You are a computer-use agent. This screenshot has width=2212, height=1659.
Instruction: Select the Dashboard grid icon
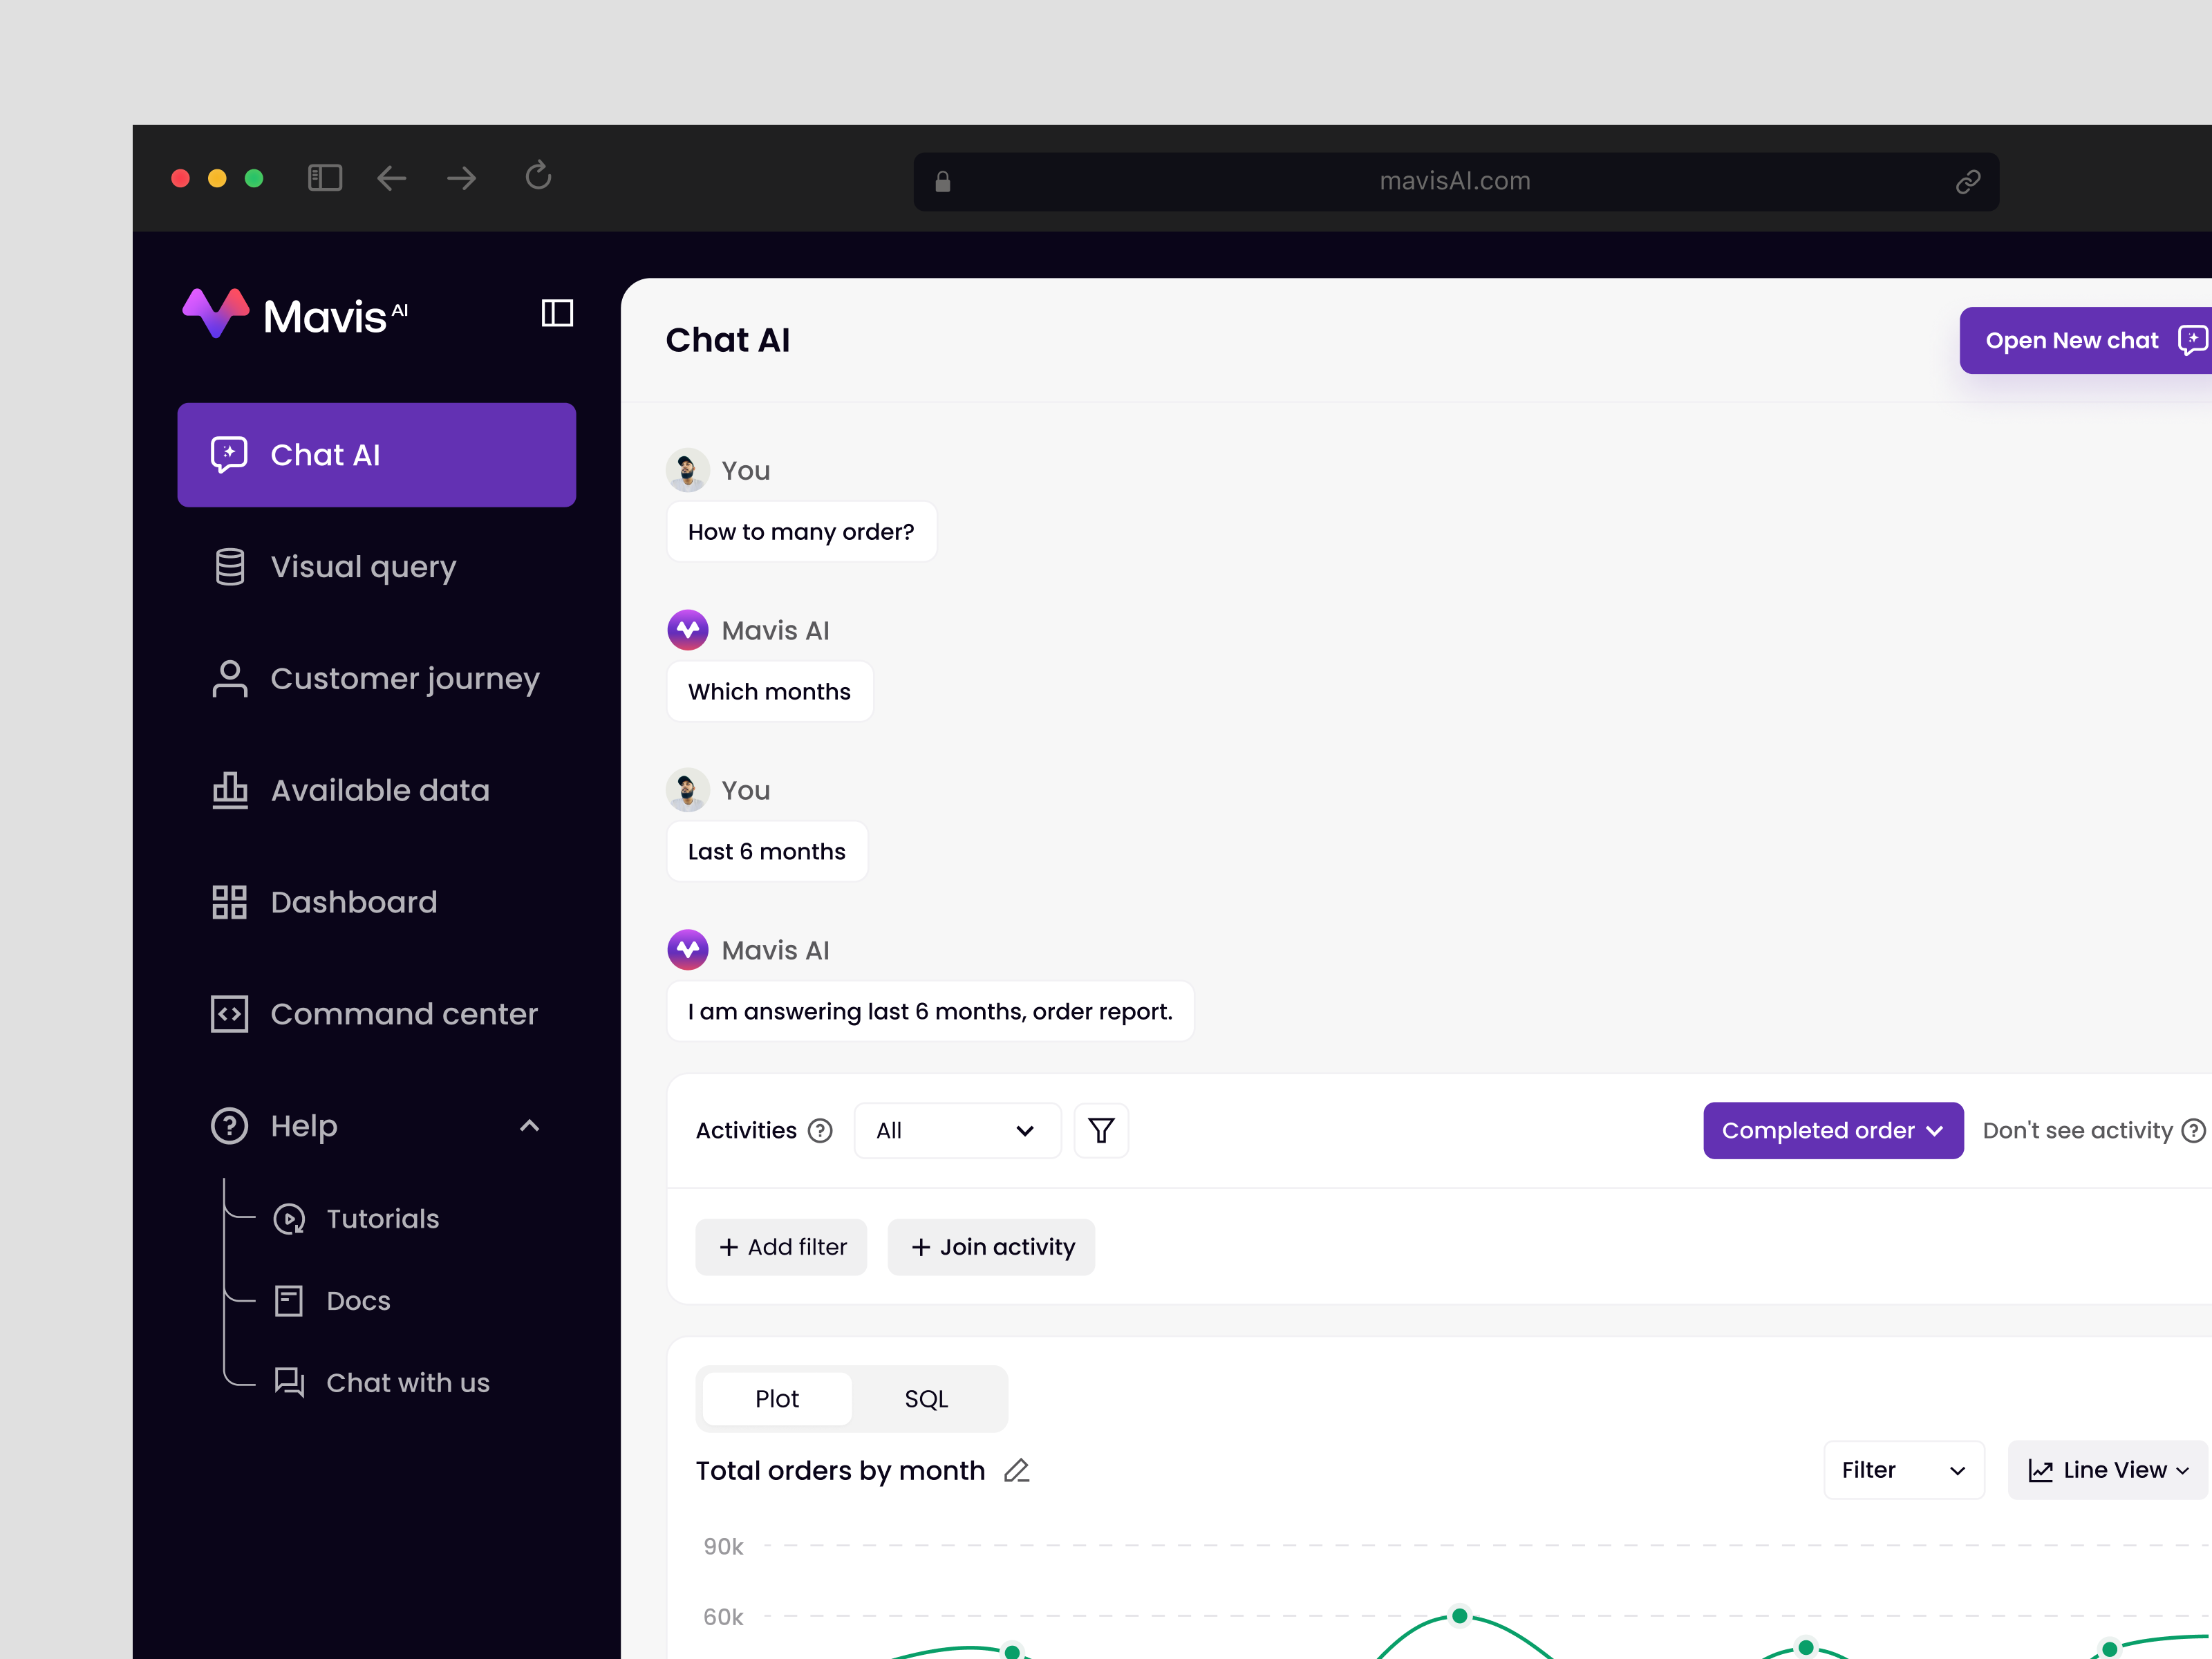(229, 901)
